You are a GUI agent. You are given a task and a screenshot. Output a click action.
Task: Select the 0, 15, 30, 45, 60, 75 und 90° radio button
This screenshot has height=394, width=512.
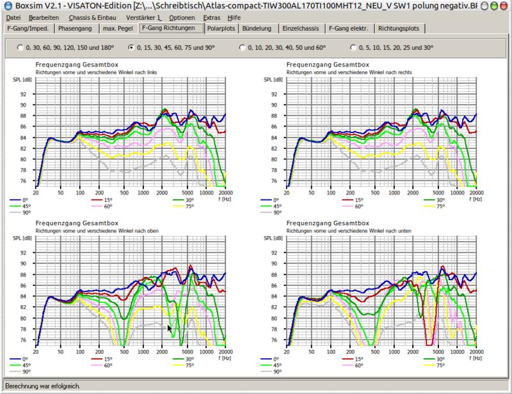[131, 47]
